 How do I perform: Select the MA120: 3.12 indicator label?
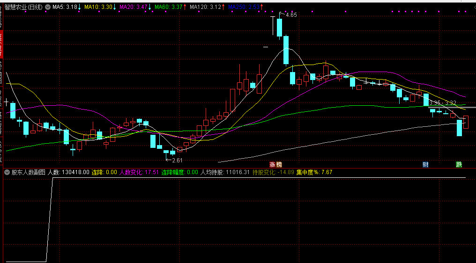click(x=206, y=7)
